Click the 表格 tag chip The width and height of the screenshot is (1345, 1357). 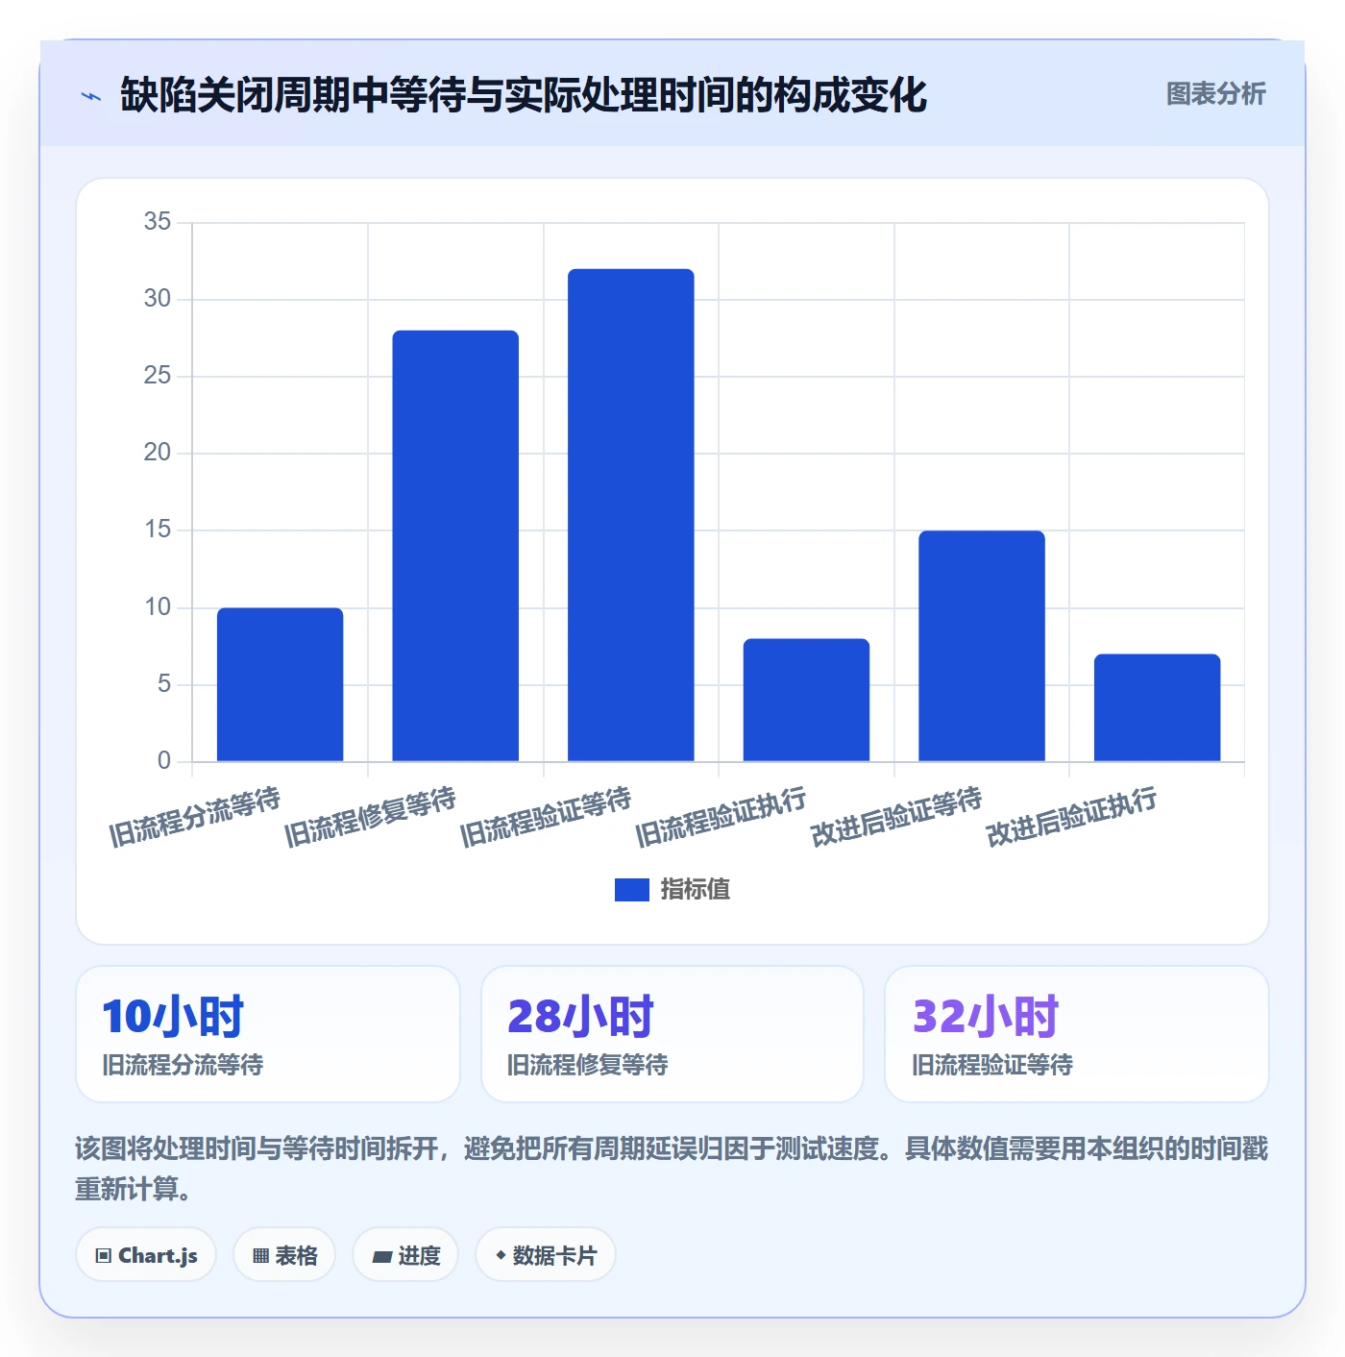click(284, 1255)
